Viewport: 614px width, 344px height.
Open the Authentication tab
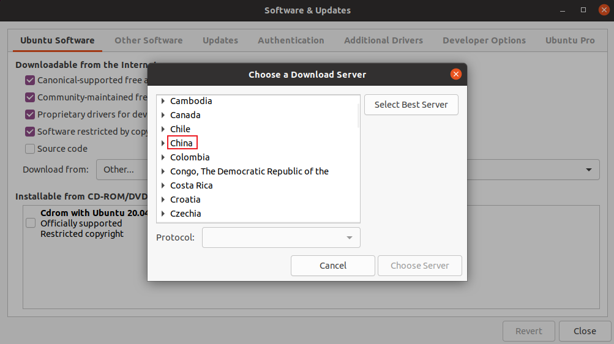pyautogui.click(x=291, y=40)
